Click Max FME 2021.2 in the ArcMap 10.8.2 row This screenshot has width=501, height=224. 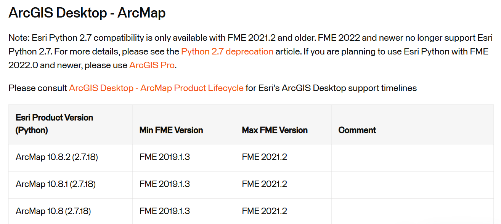pyautogui.click(x=265, y=157)
